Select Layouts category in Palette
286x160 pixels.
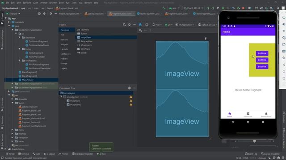(64, 49)
